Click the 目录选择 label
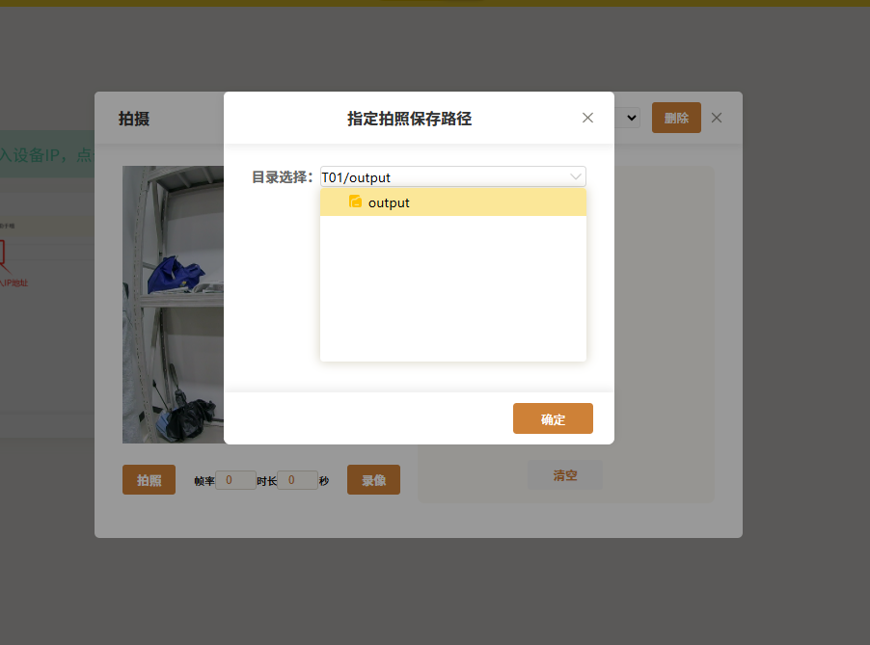The height and width of the screenshot is (645, 870). pos(282,177)
